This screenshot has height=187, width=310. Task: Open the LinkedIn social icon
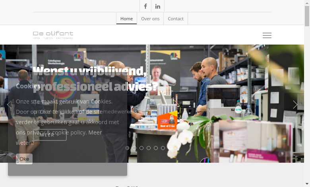(x=157, y=6)
